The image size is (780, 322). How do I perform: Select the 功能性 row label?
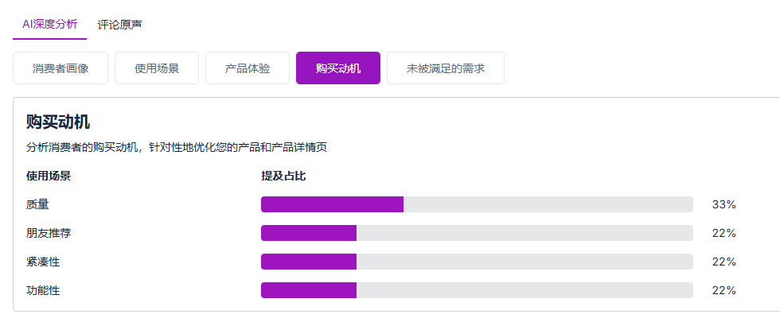[x=43, y=290]
